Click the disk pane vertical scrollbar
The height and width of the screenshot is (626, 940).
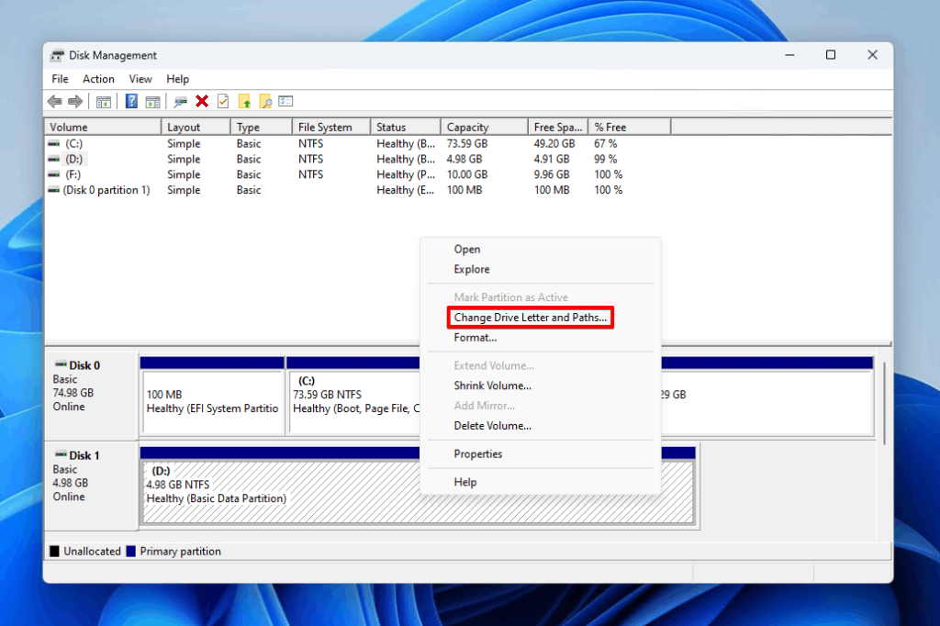(884, 402)
